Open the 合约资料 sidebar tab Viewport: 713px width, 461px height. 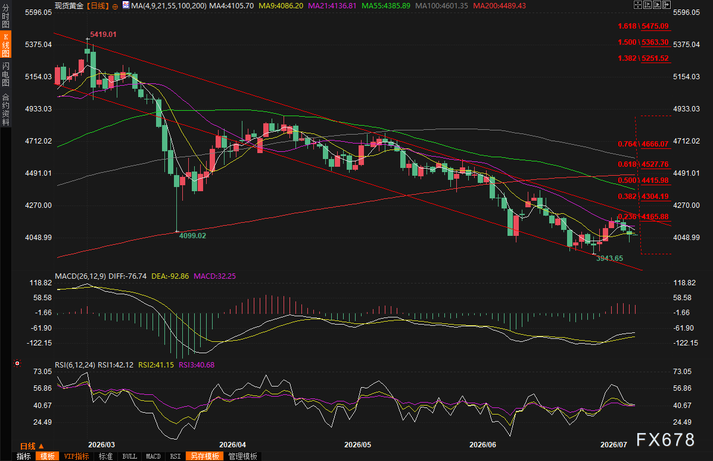5,110
